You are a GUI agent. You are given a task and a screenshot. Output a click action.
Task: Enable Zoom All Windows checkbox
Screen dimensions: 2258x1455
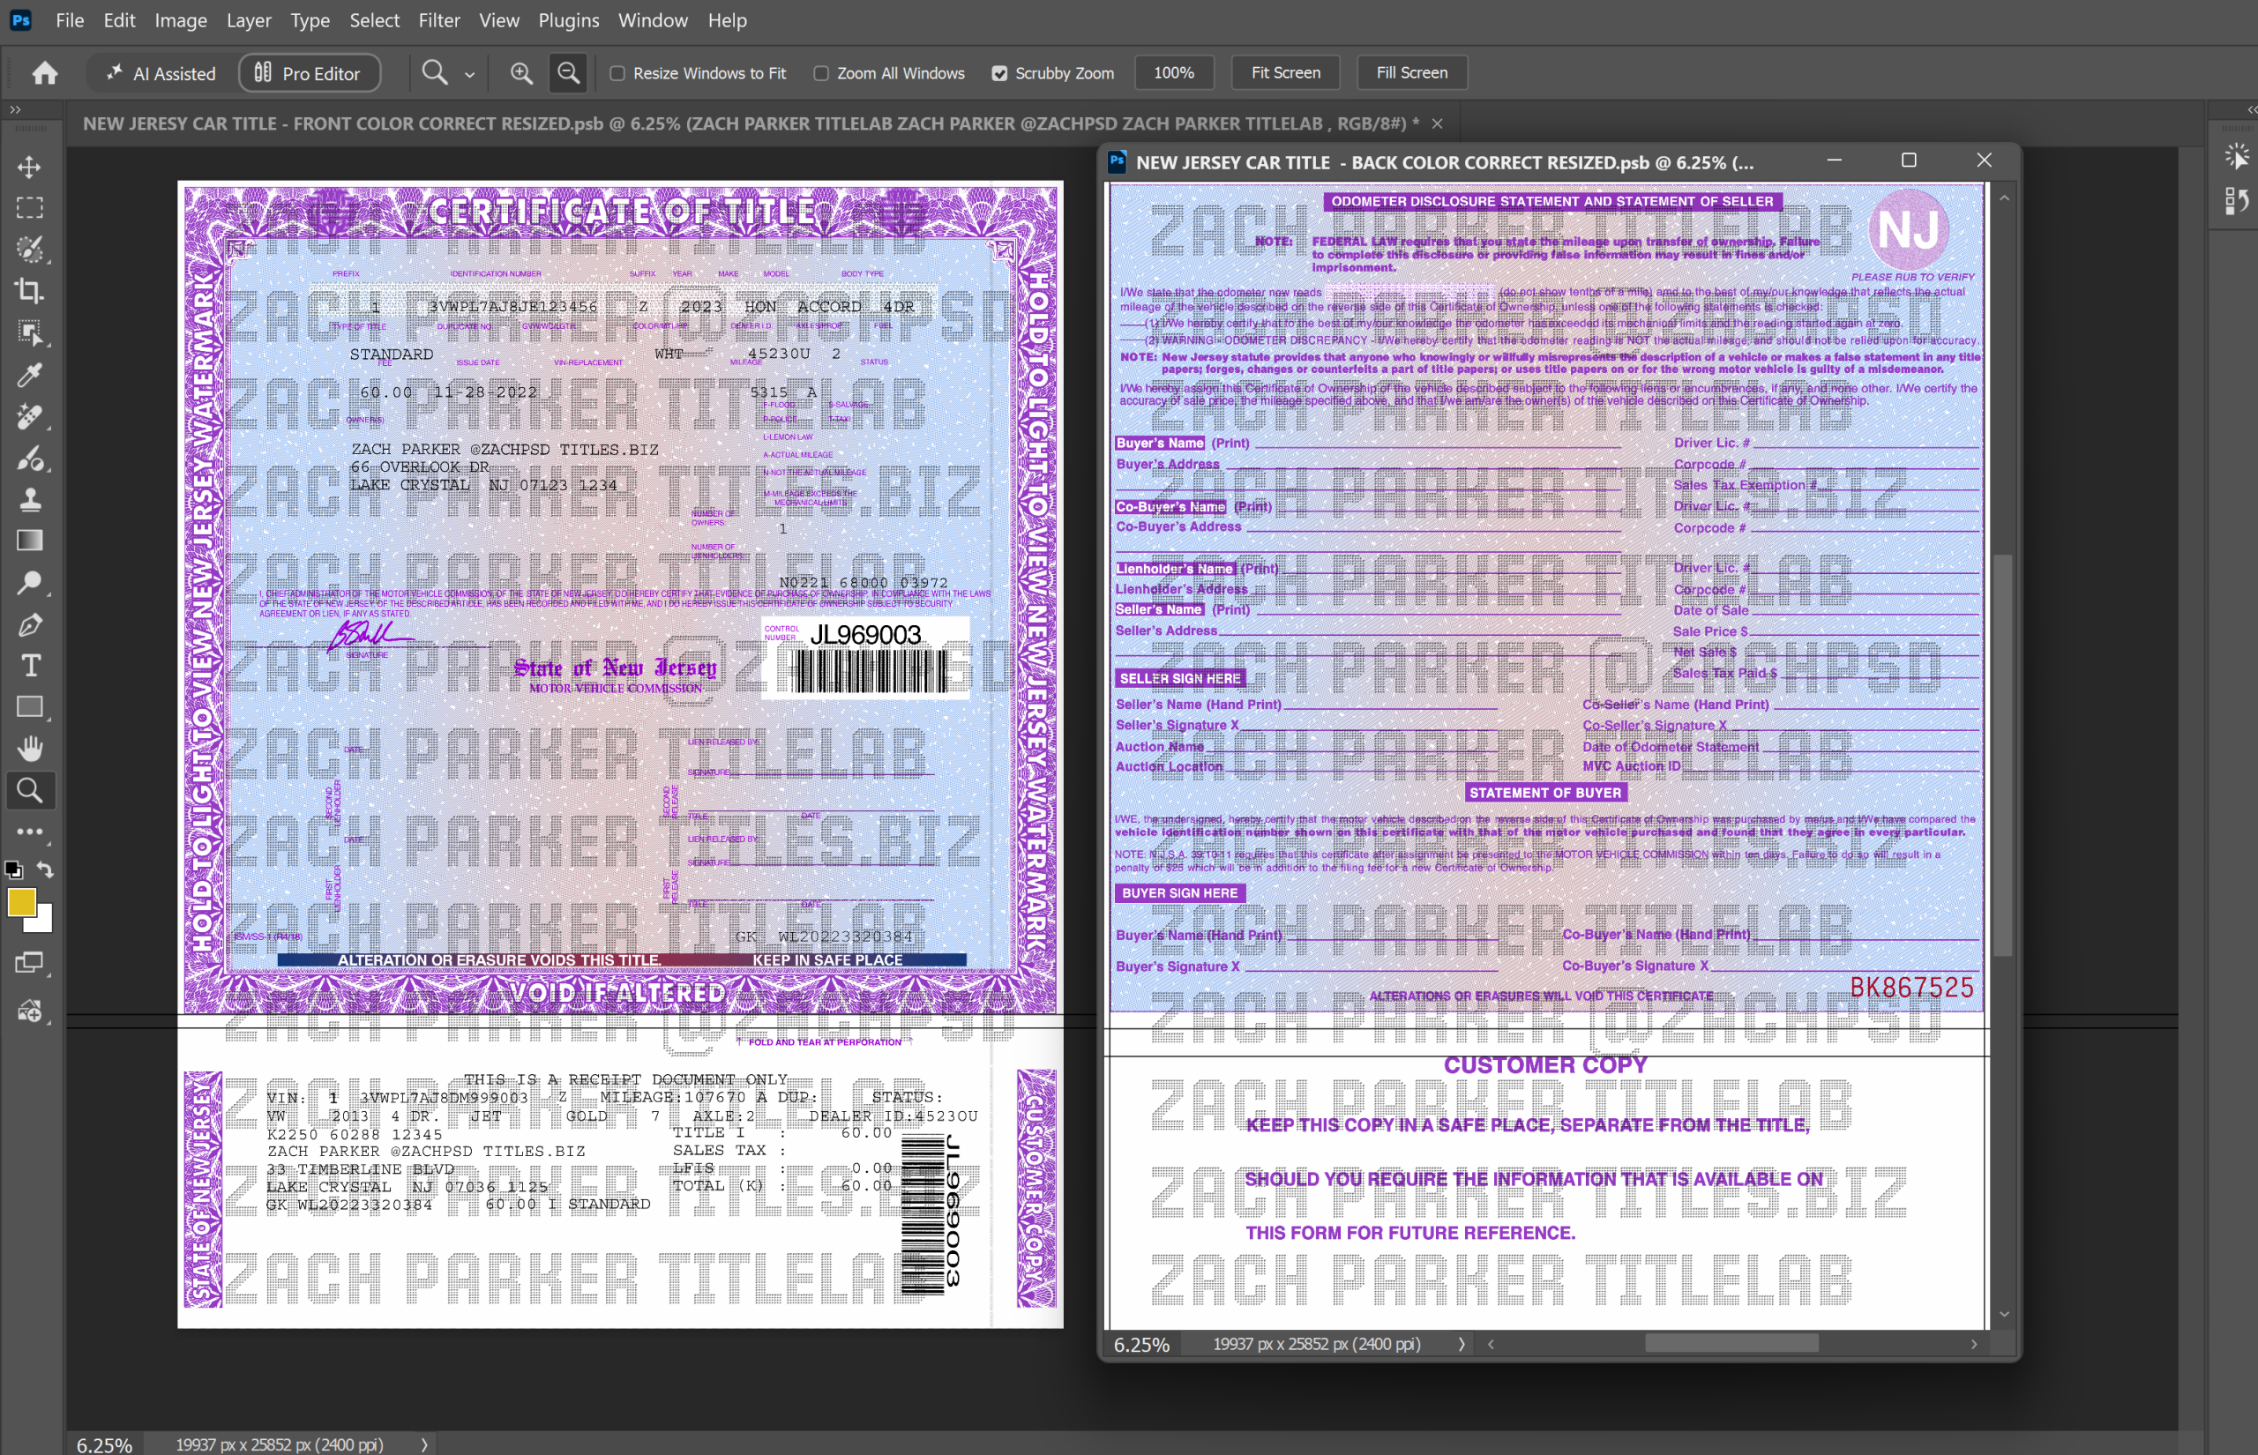click(x=821, y=74)
